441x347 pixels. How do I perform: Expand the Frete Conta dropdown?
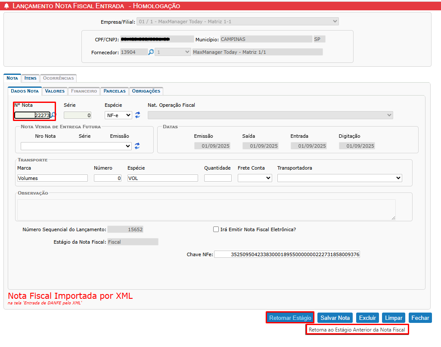pos(255,178)
